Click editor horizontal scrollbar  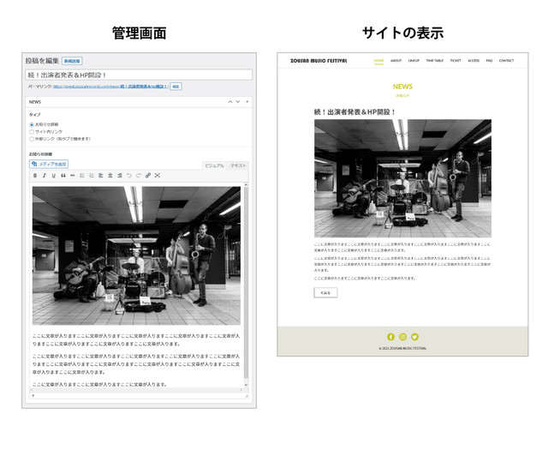(136, 389)
